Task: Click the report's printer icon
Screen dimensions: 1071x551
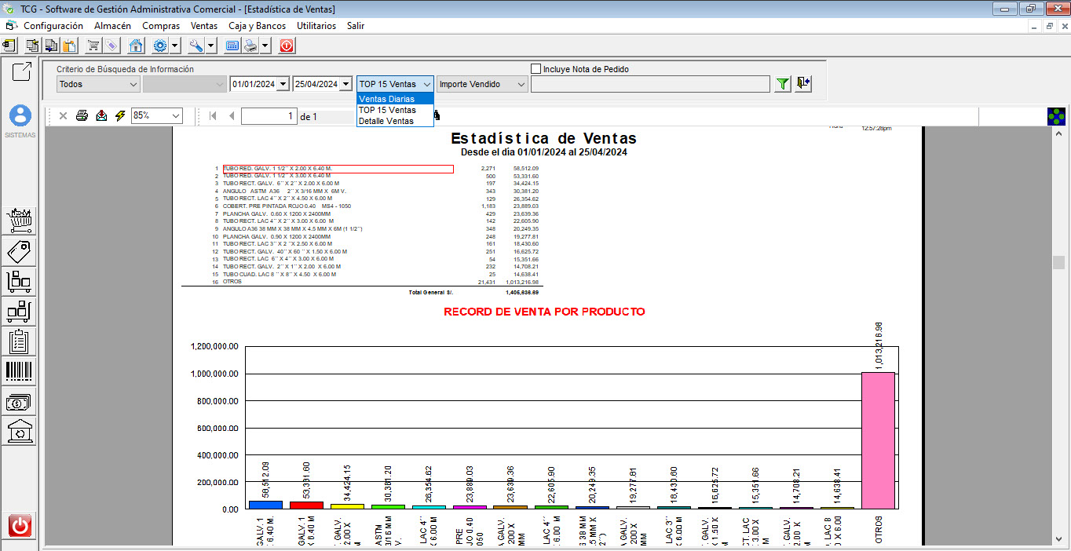Action: [82, 116]
